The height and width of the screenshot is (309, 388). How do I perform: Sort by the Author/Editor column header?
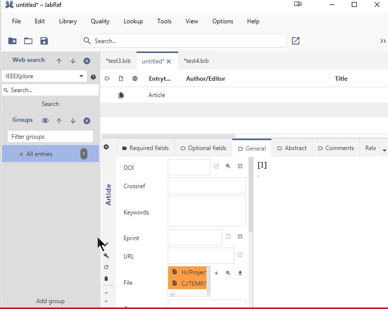coord(205,79)
